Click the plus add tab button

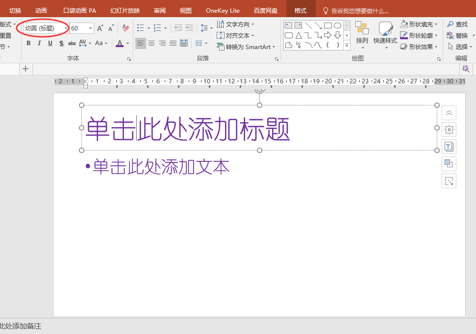(25, 69)
